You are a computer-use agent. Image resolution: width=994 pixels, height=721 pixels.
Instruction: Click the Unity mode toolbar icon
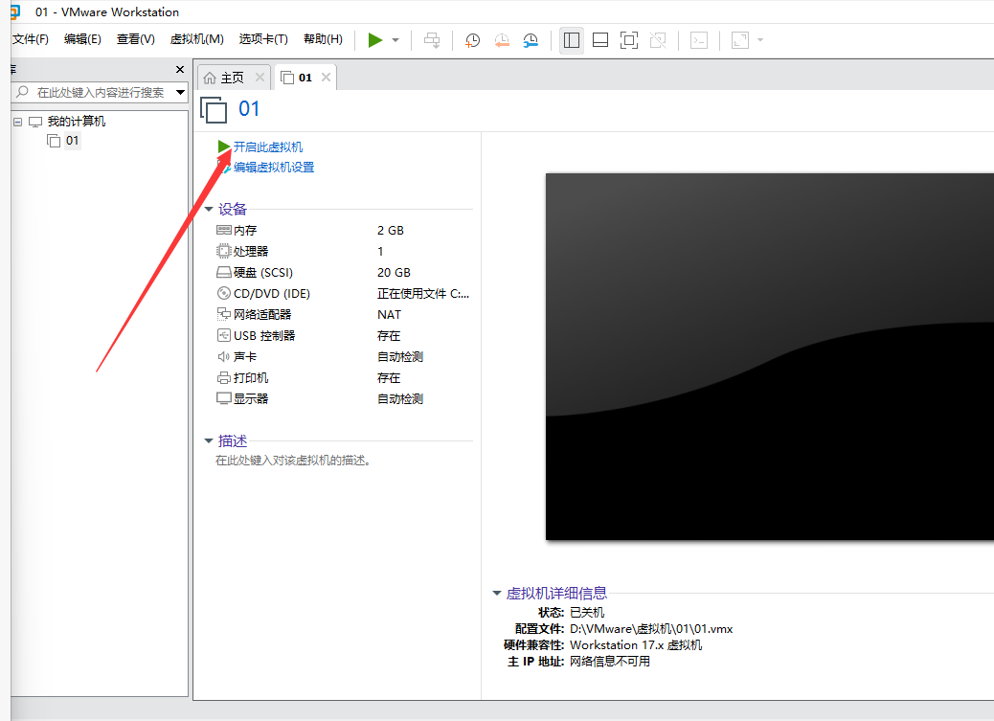[658, 40]
